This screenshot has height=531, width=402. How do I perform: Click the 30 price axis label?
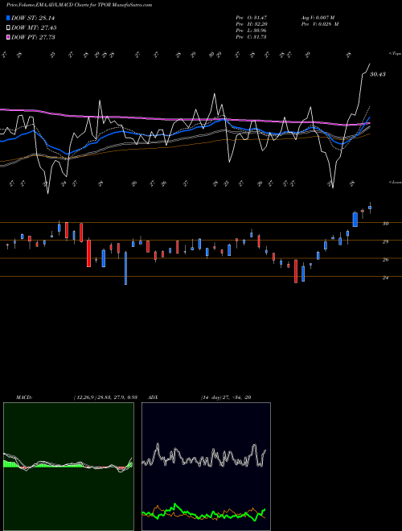coord(386,224)
